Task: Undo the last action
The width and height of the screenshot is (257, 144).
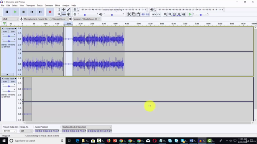Action: point(154,14)
